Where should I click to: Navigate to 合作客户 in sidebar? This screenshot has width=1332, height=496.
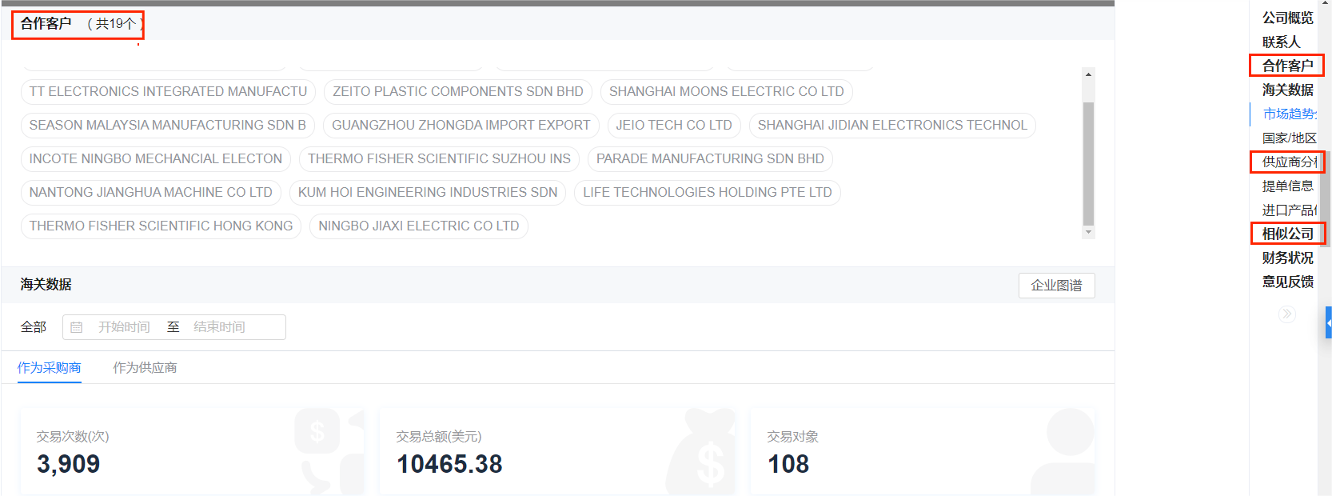[x=1287, y=66]
